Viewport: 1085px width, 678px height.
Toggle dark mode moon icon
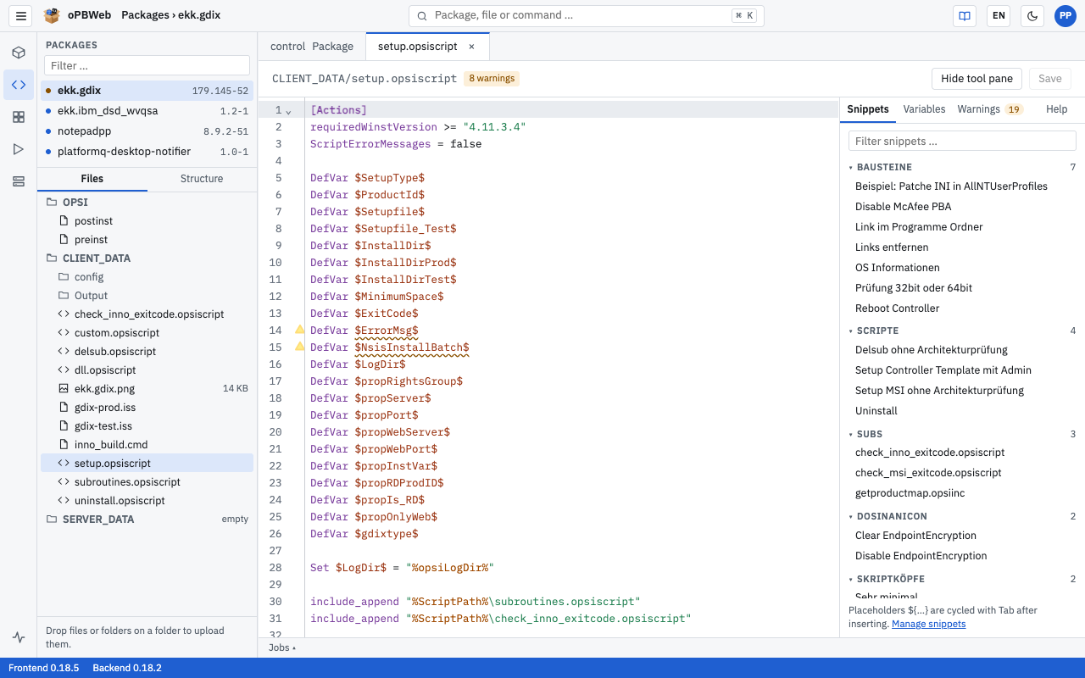1032,15
